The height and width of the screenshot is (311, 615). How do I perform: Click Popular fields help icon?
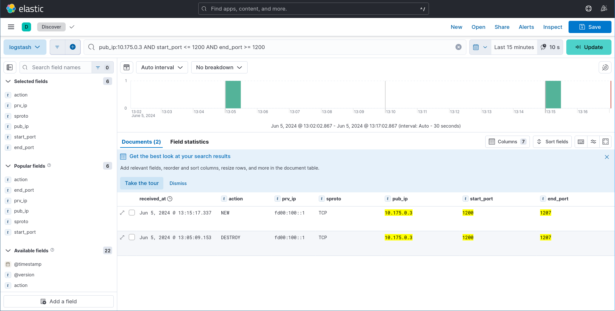click(x=49, y=165)
